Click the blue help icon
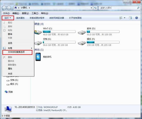 tap(137, 18)
